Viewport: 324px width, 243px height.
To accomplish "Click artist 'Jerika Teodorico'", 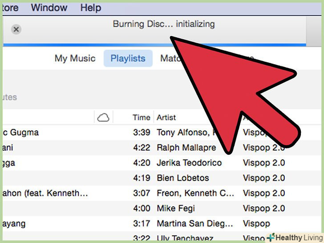I will [x=189, y=163].
